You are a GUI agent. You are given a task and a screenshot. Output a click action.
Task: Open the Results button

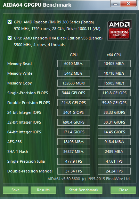(43, 190)
